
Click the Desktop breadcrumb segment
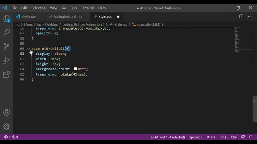tap(52, 24)
